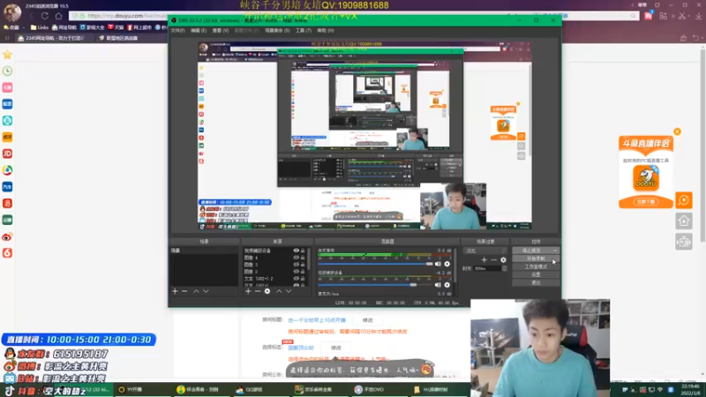Click the orange play icon beside Douyu widget
This screenshot has height=397, width=706.
click(683, 200)
